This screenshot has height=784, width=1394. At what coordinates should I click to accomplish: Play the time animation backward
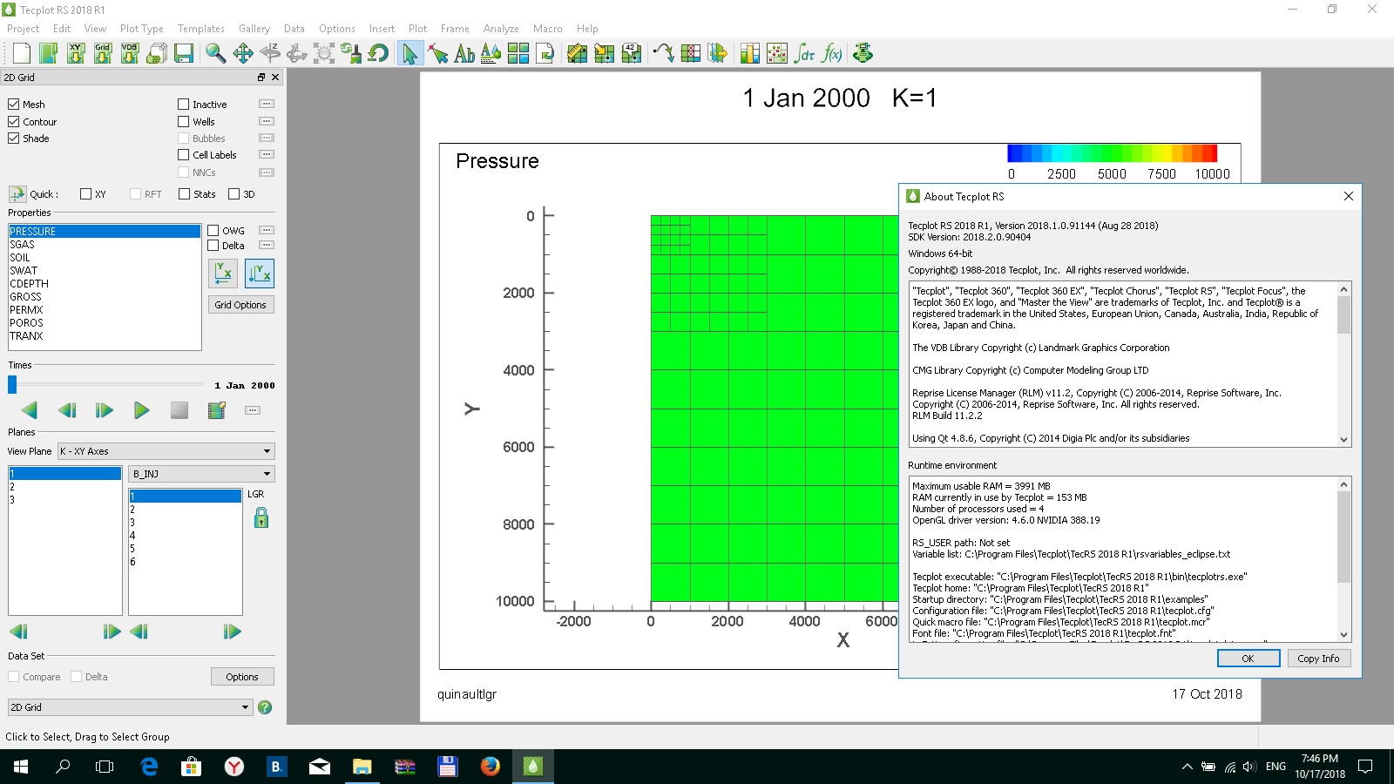coord(30,410)
